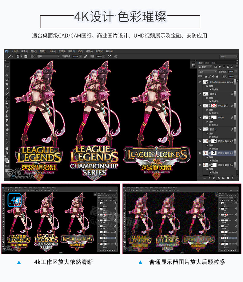The image size is (243, 282).
Task: Create new adjustment layer
Action: [219, 178]
